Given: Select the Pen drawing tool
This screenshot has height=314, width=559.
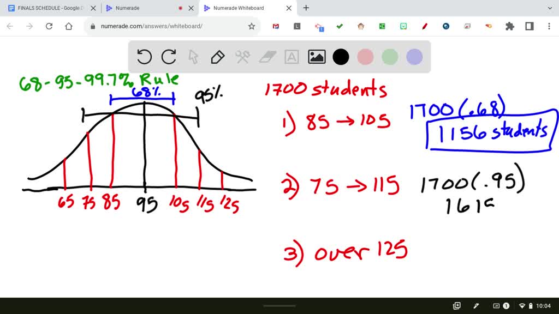Looking at the screenshot, I should [218, 57].
